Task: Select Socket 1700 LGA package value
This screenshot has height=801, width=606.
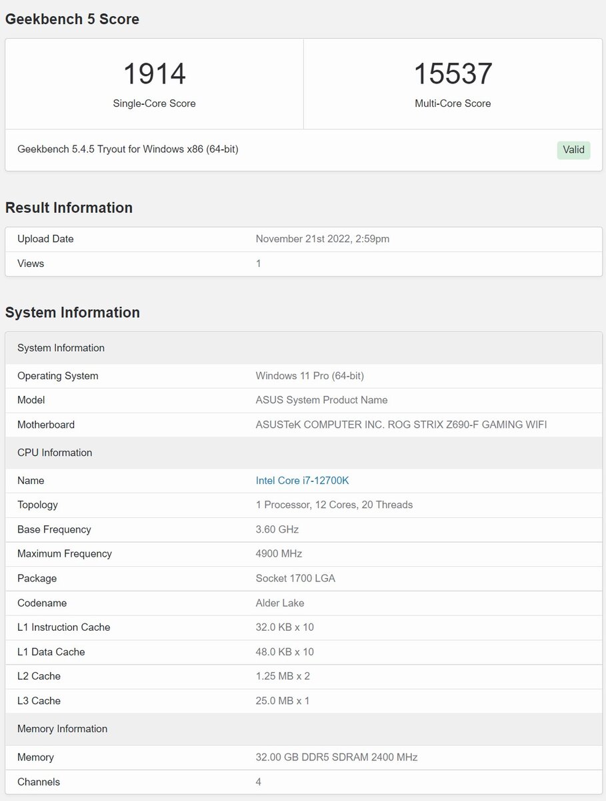Action: (295, 578)
